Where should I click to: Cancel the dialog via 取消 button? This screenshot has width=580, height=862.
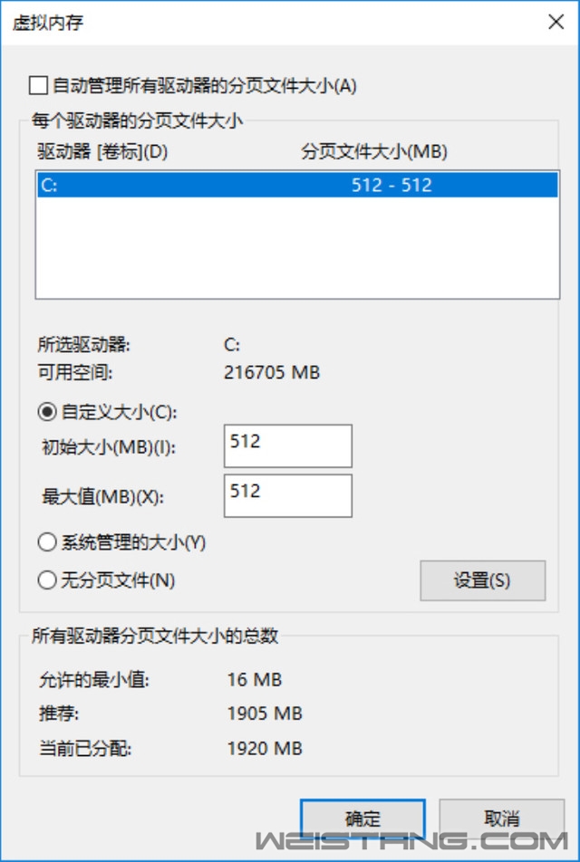502,819
